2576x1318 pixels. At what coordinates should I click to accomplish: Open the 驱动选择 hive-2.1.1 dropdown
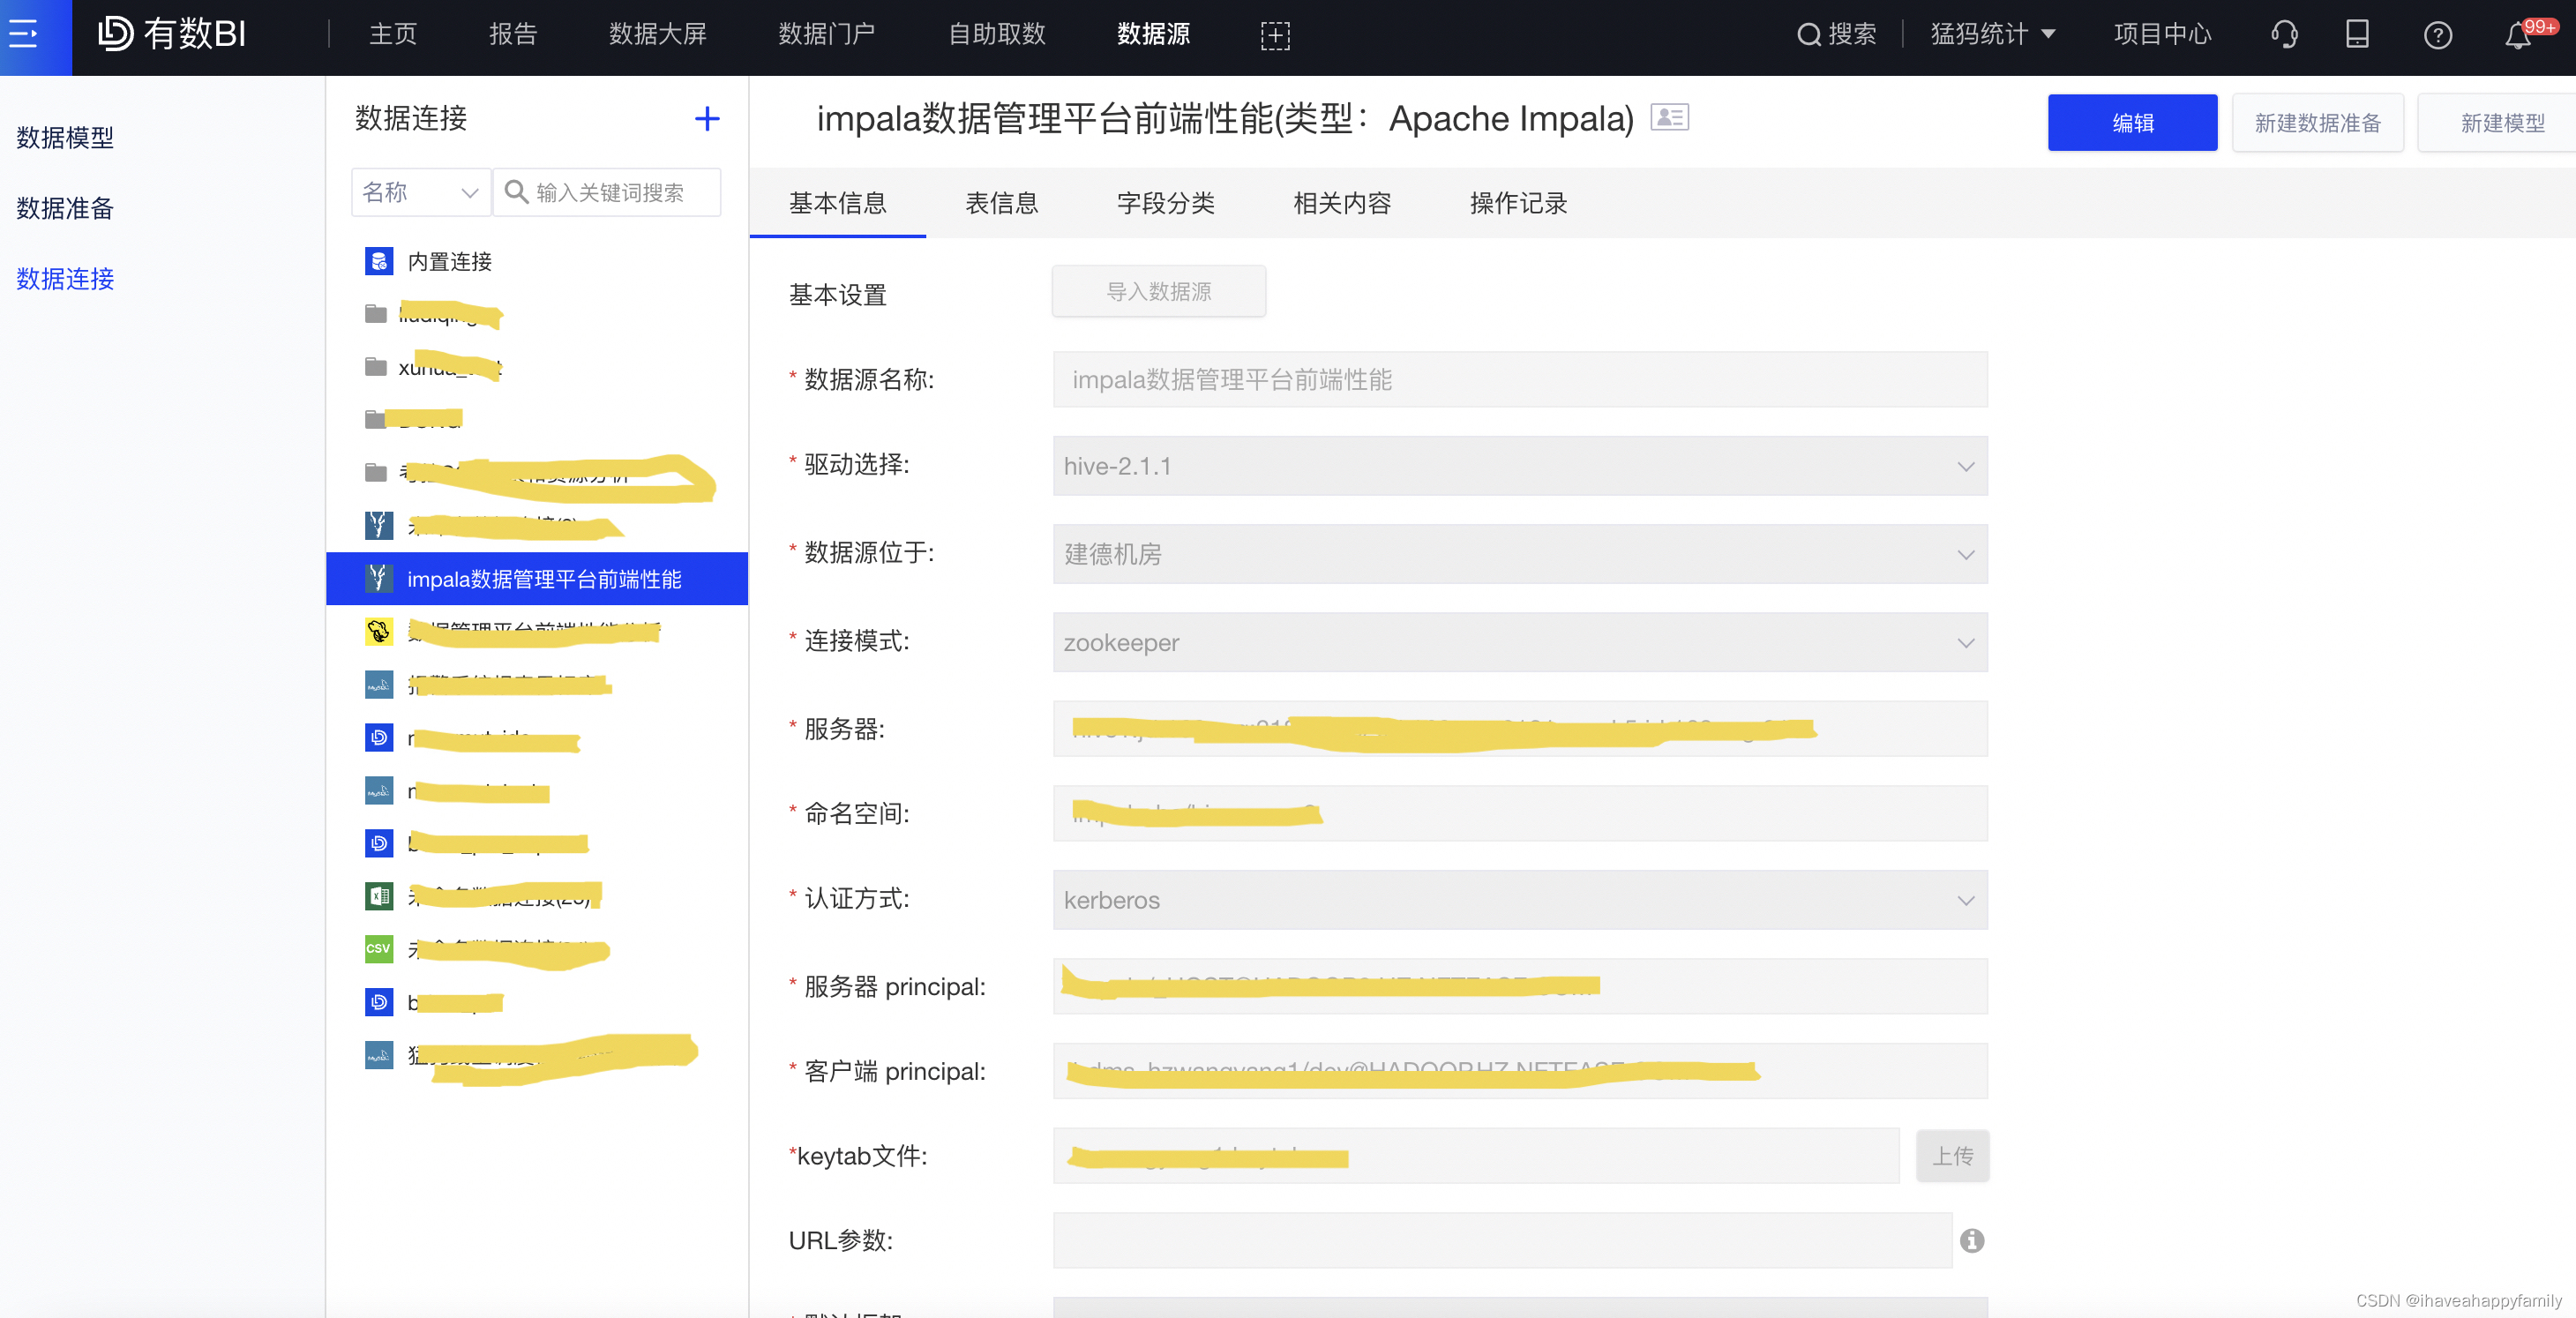click(x=1519, y=466)
